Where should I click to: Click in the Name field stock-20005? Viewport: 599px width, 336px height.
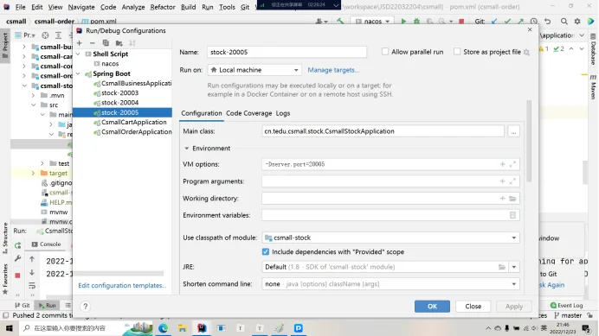point(287,52)
